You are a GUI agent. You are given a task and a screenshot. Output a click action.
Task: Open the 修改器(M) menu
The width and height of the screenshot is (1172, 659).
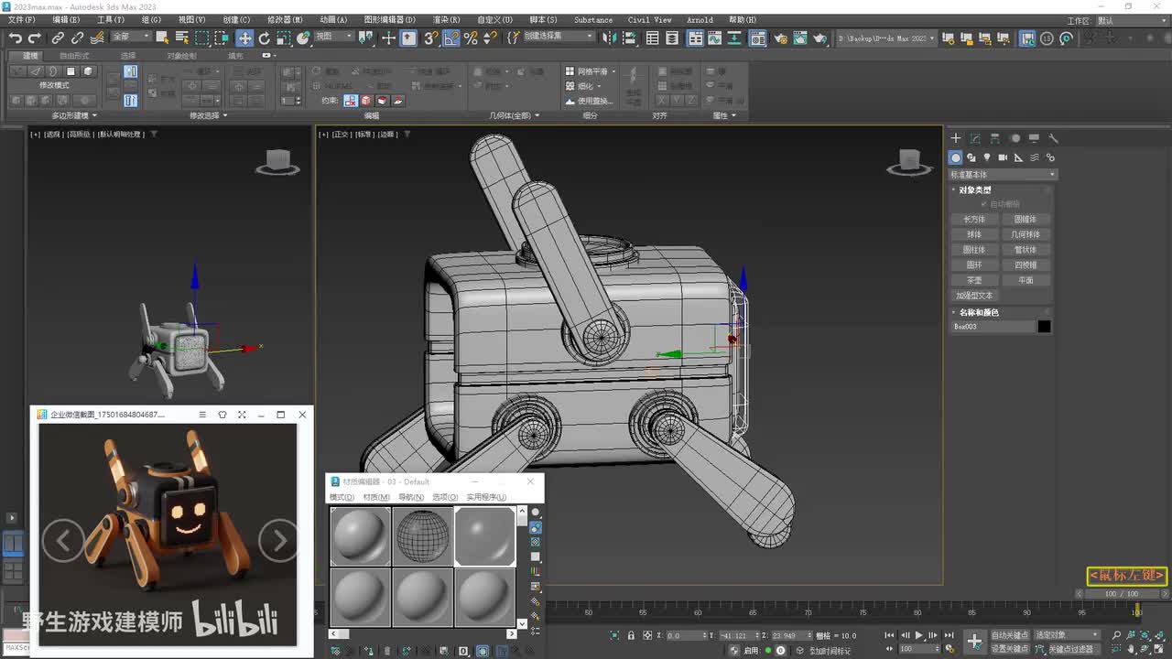tap(285, 19)
